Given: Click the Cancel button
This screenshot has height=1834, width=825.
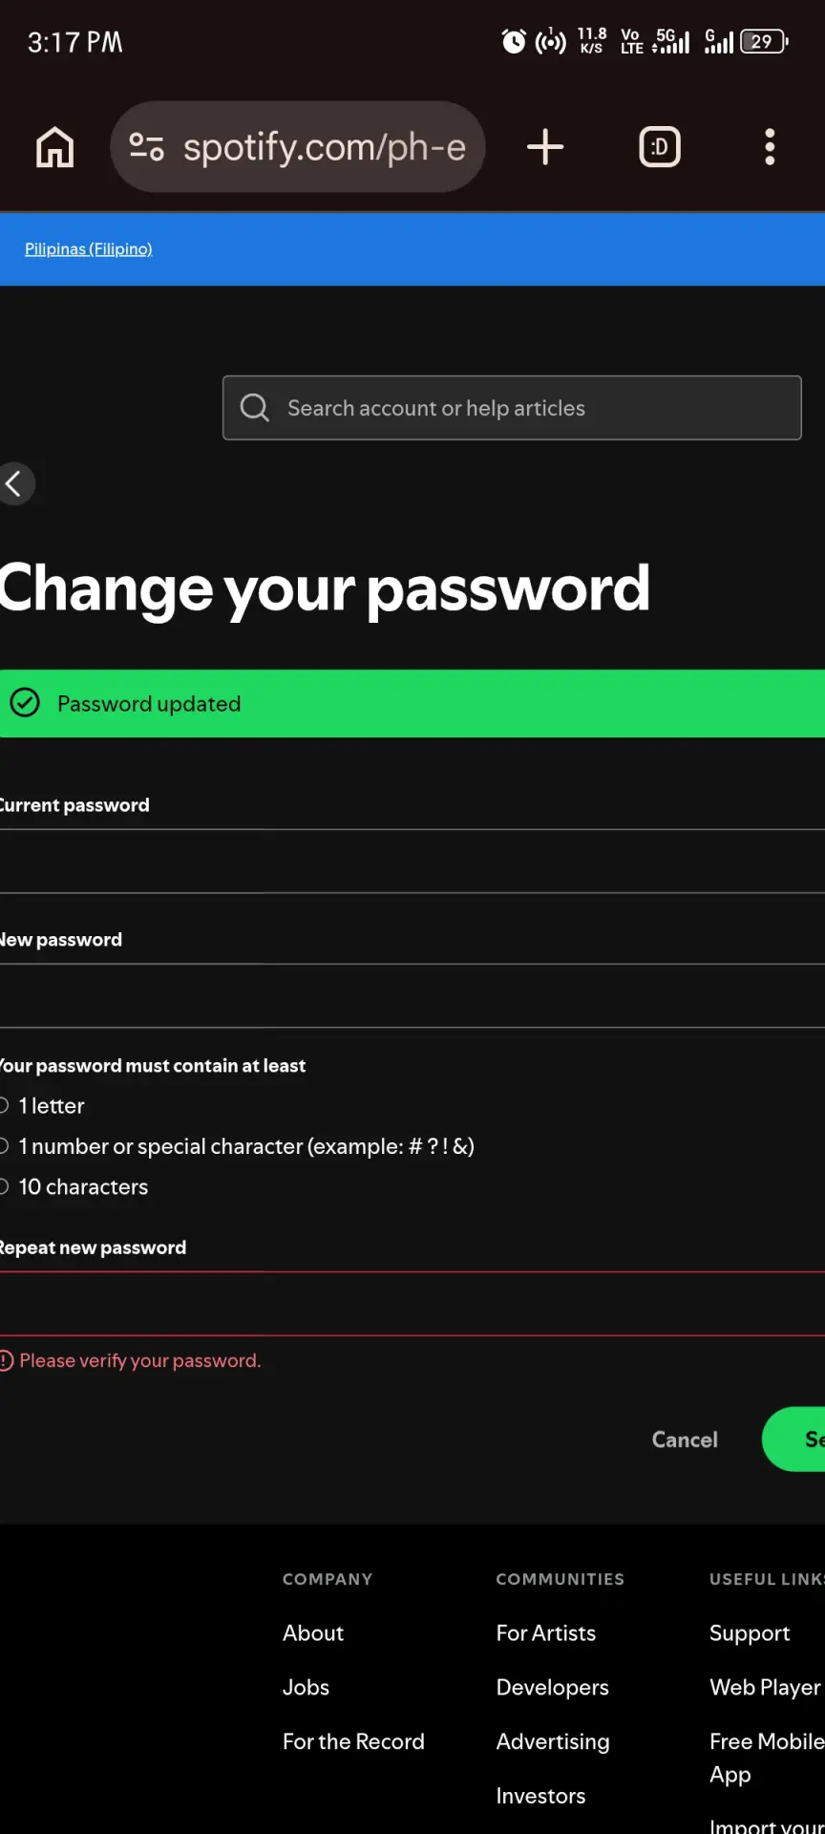Looking at the screenshot, I should [685, 1439].
